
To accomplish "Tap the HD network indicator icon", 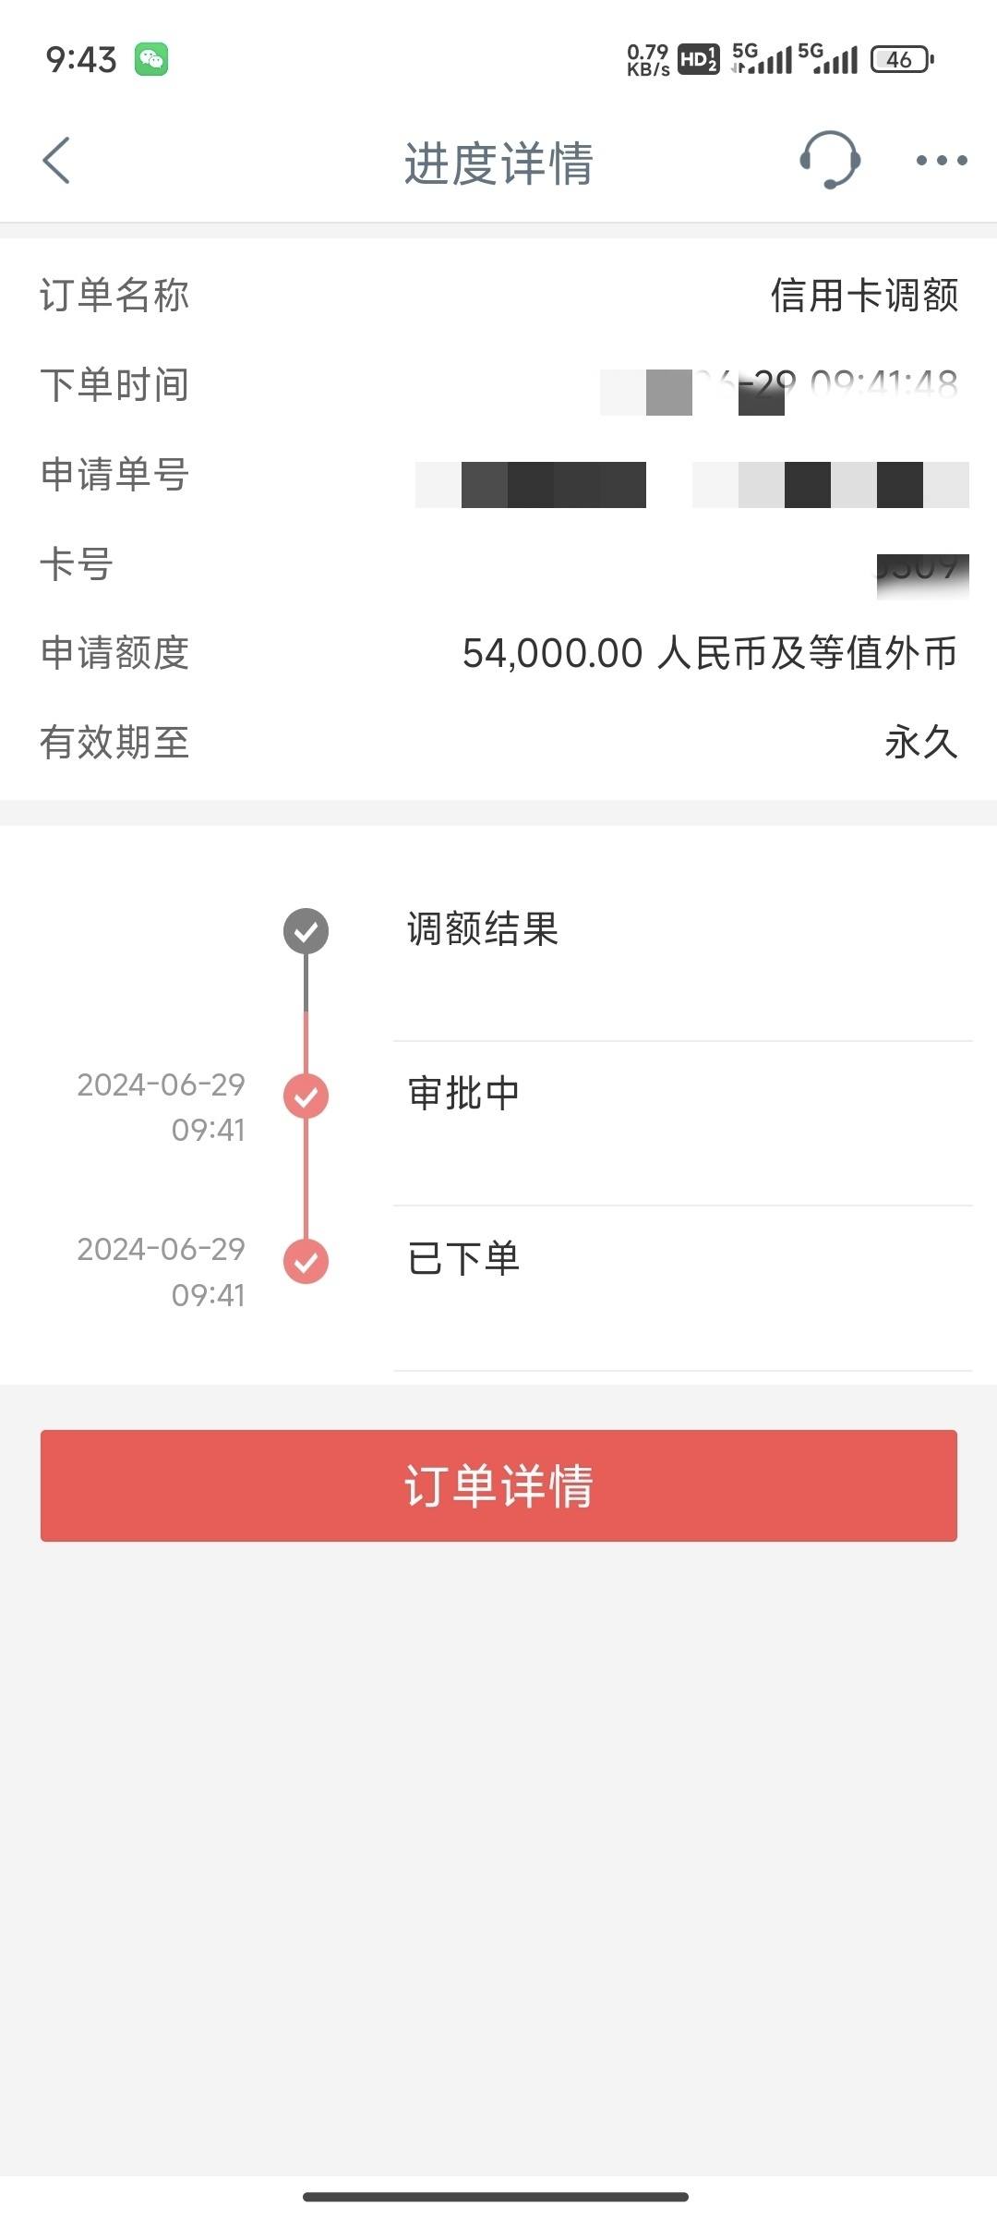I will (698, 60).
